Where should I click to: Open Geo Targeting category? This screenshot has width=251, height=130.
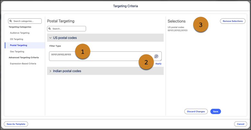pyautogui.click(x=17, y=52)
